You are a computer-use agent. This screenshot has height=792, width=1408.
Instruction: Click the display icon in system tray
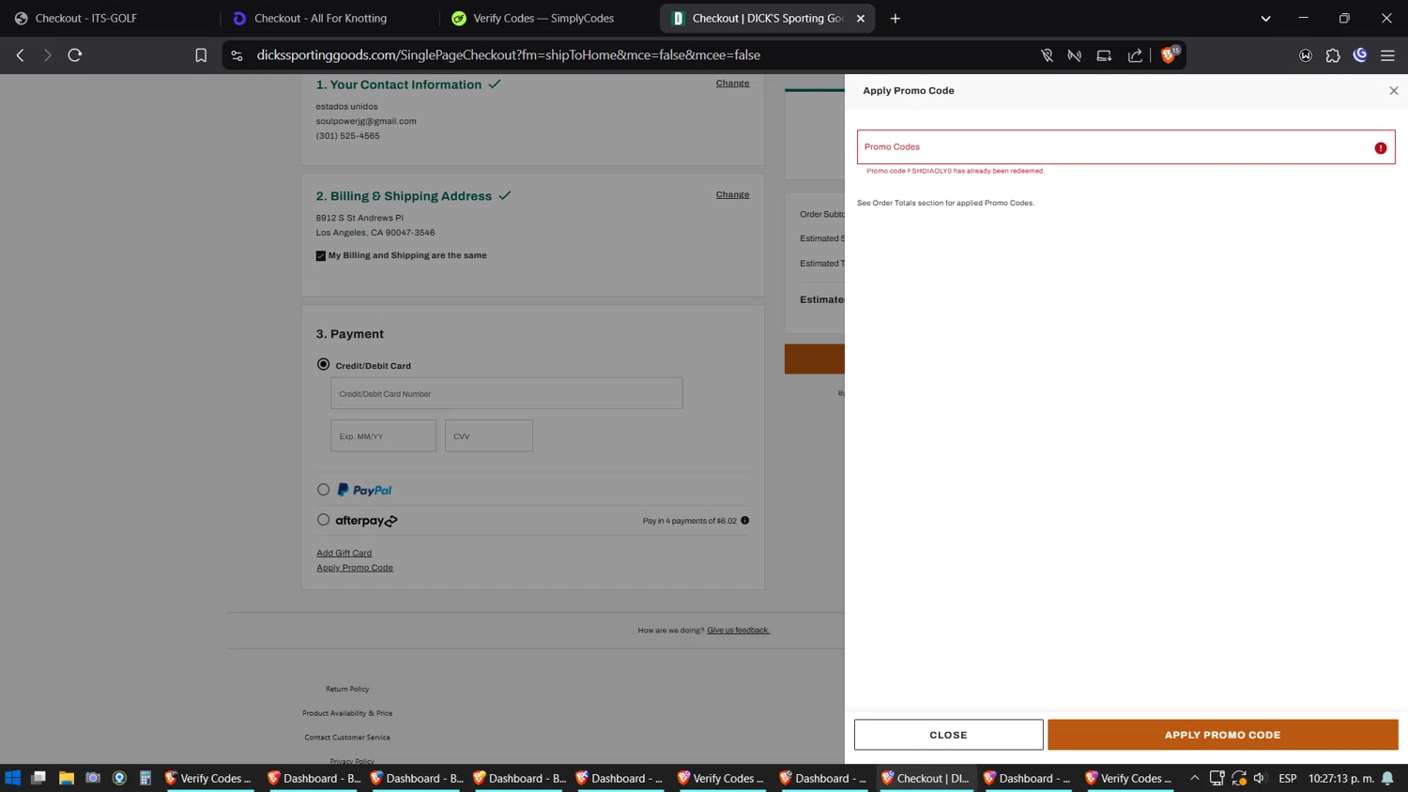1217,778
